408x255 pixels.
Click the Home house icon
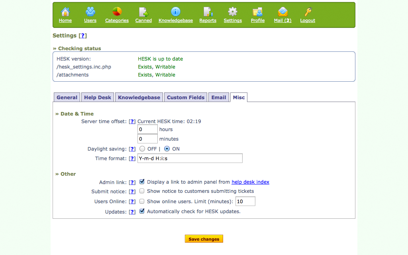coord(65,12)
